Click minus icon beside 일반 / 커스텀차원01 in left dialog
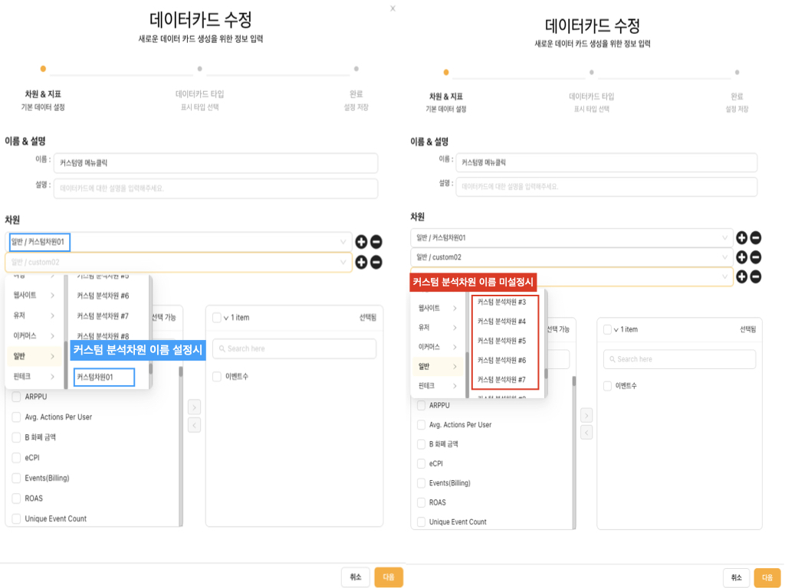785x588 pixels. [x=376, y=243]
